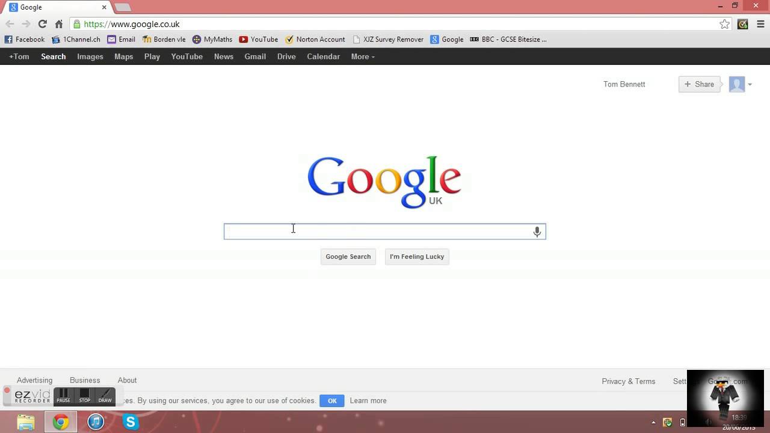Select the Google tab

point(57,7)
